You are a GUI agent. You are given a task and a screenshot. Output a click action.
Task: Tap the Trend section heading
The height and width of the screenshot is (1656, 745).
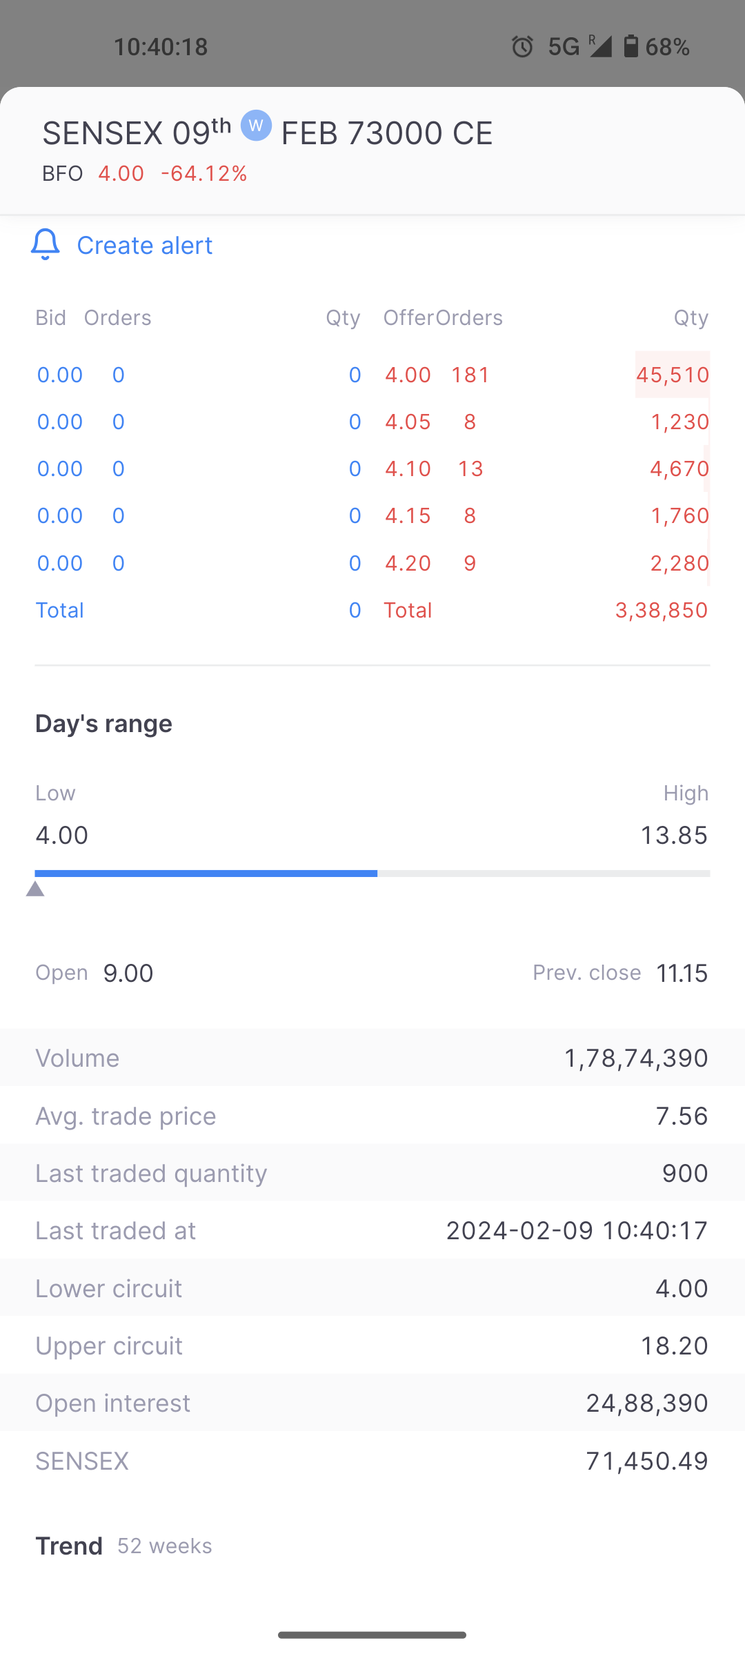coord(69,1546)
